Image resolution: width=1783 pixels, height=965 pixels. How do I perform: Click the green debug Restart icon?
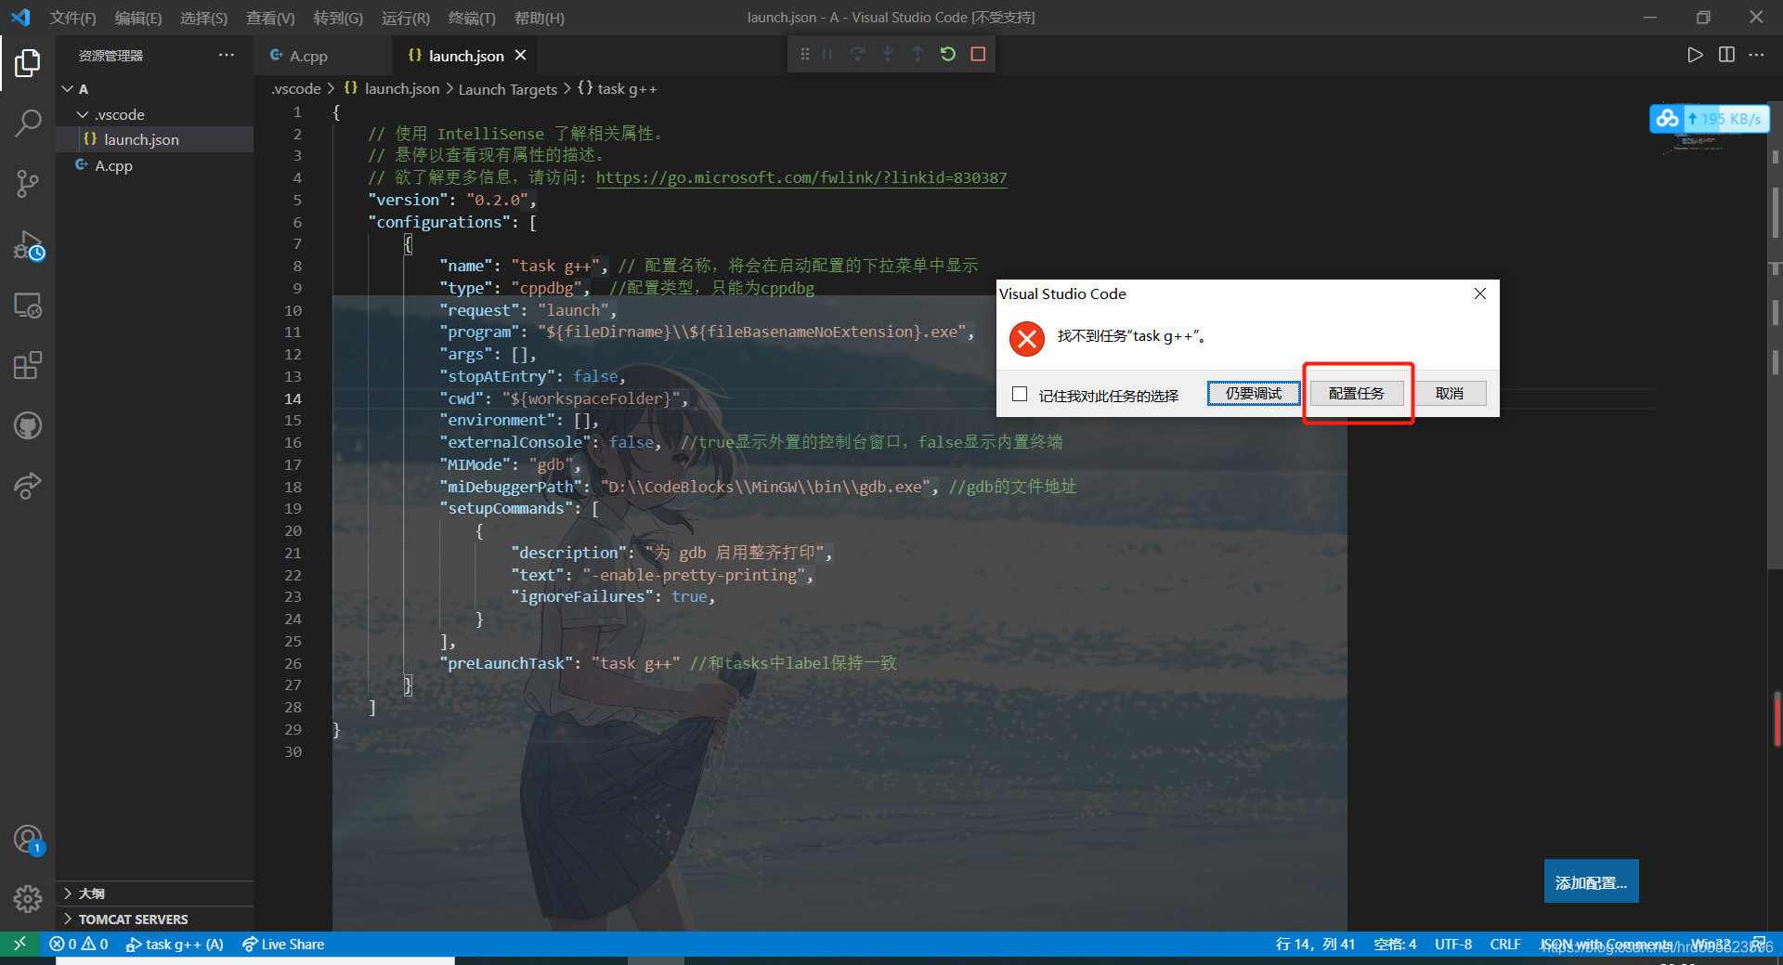coord(948,54)
